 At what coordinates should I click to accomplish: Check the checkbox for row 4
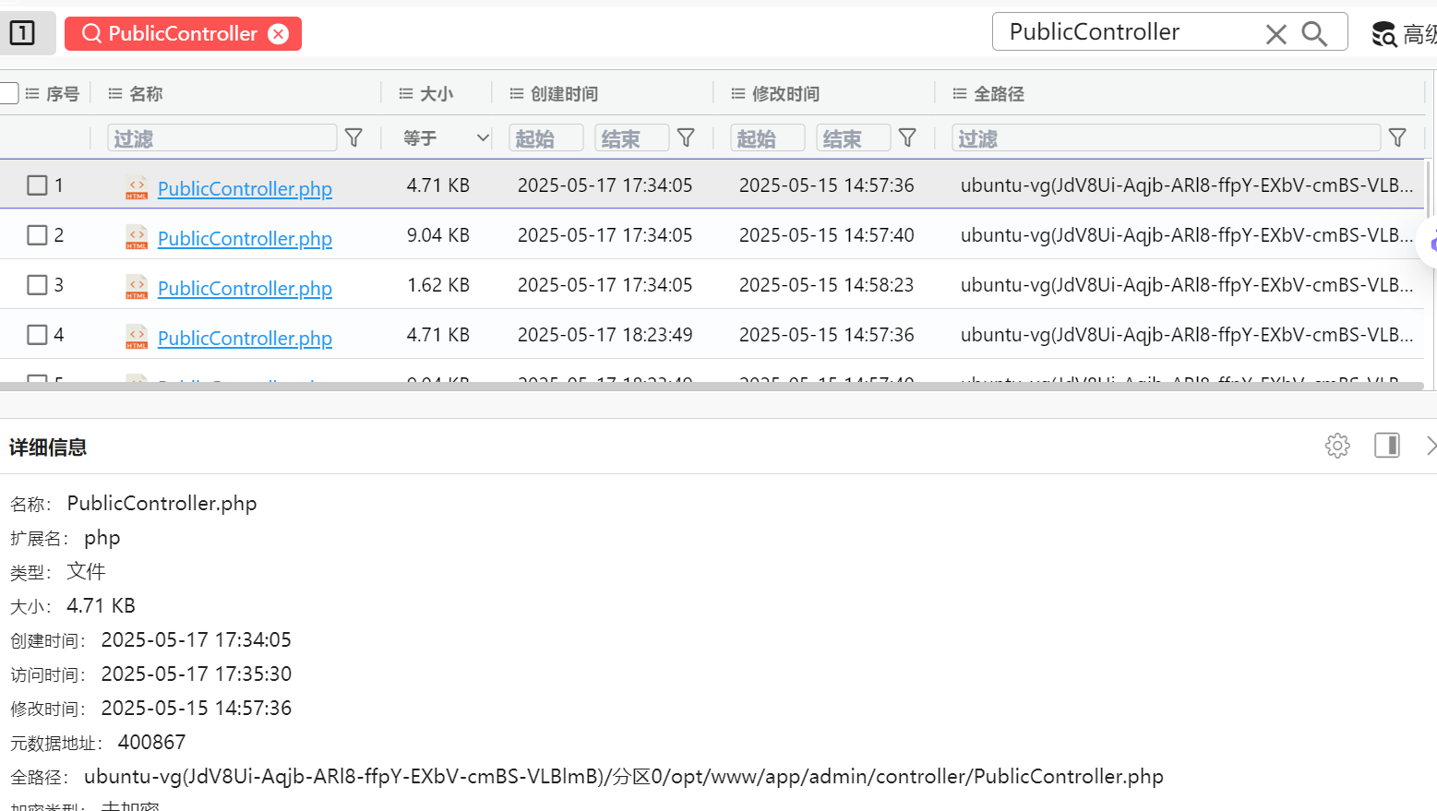(x=37, y=335)
